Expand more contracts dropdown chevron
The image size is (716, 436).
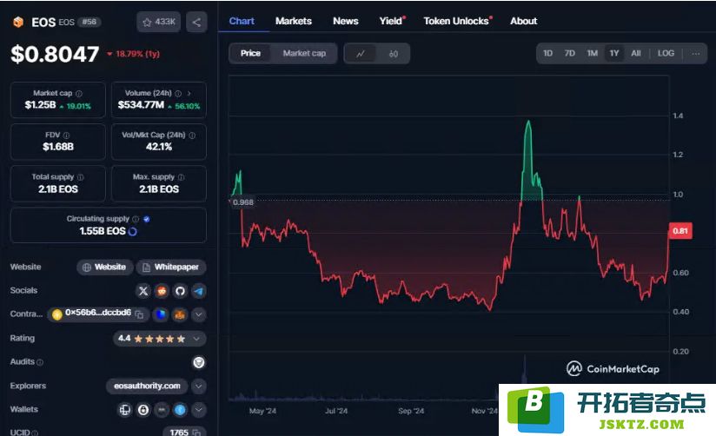[199, 314]
